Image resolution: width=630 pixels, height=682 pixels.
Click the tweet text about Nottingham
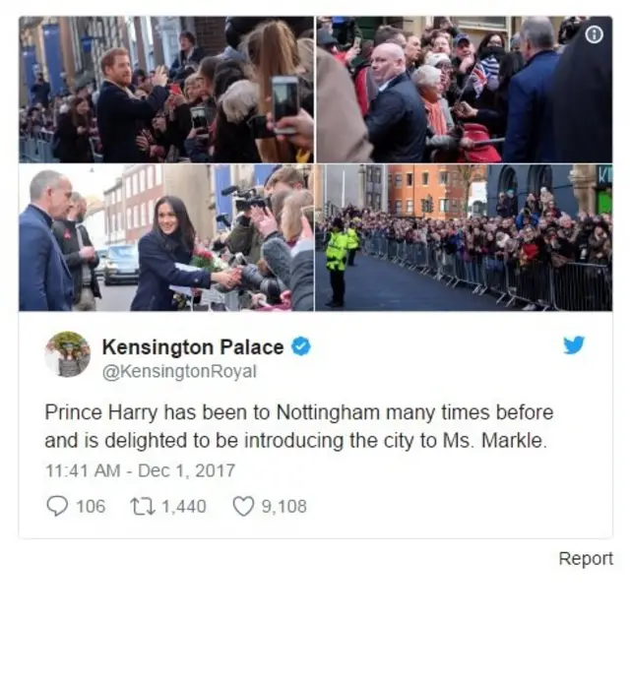299,426
